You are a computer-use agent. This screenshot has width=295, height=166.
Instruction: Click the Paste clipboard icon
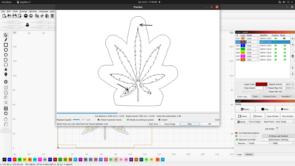(47, 16)
